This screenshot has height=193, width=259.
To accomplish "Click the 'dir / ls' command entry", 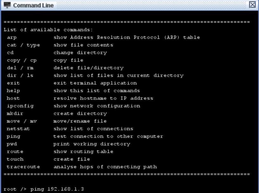I will pyautogui.click(x=20, y=75).
